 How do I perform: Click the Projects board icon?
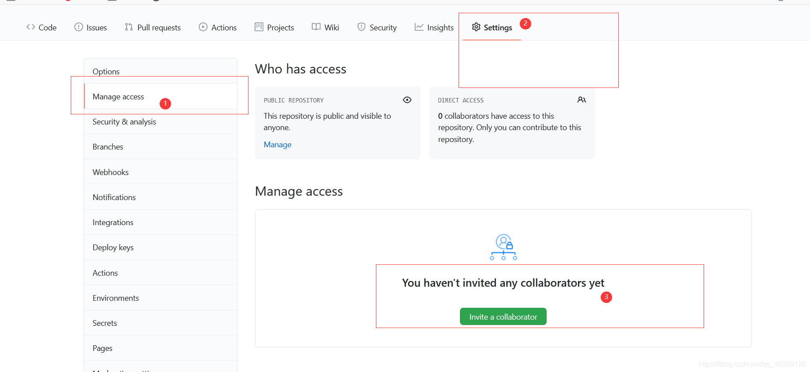pos(259,27)
